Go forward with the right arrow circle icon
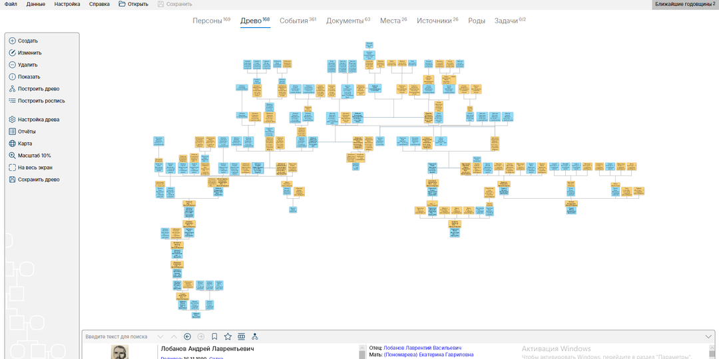 click(x=201, y=336)
